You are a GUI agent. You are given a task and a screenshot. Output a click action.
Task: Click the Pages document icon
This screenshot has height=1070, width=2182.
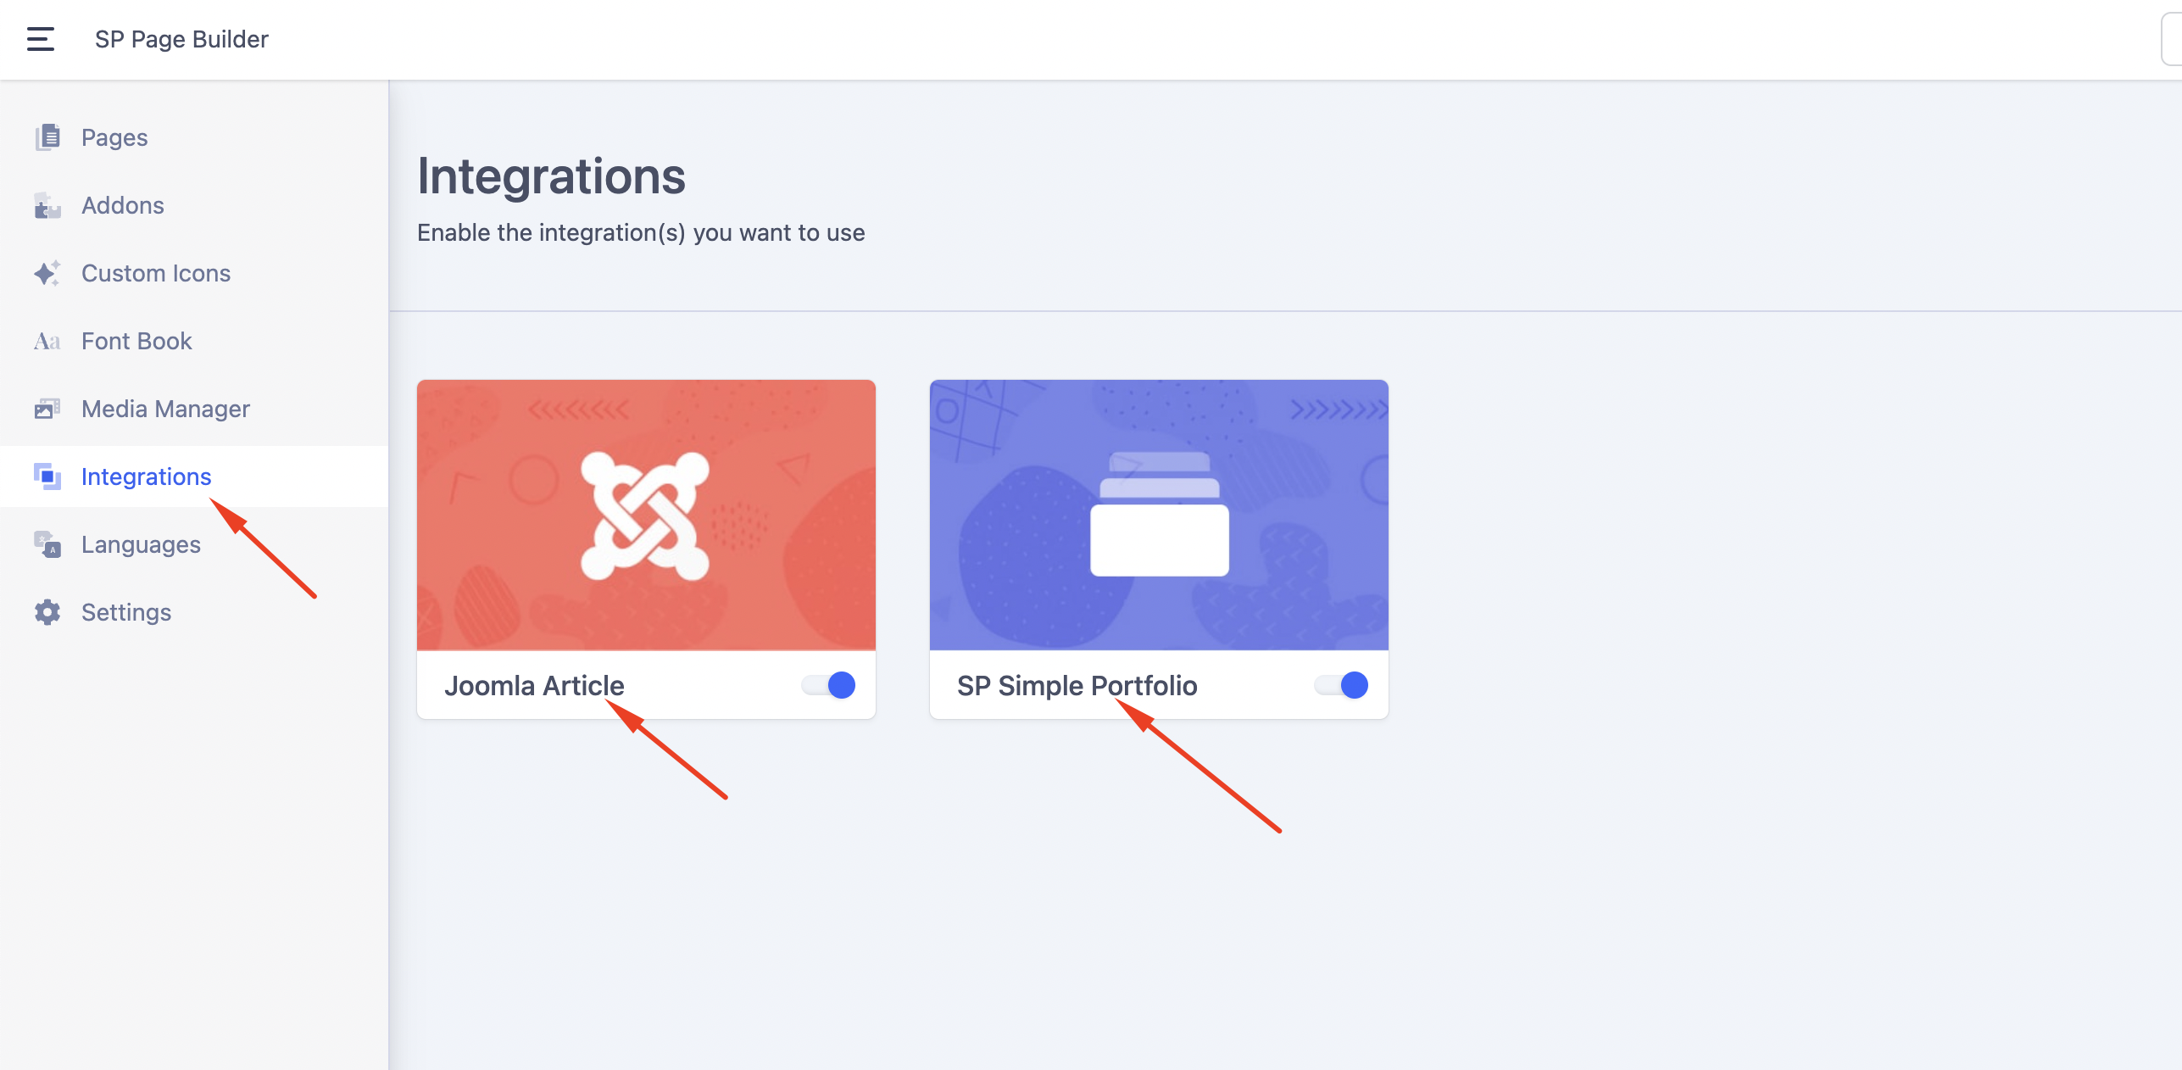[47, 137]
